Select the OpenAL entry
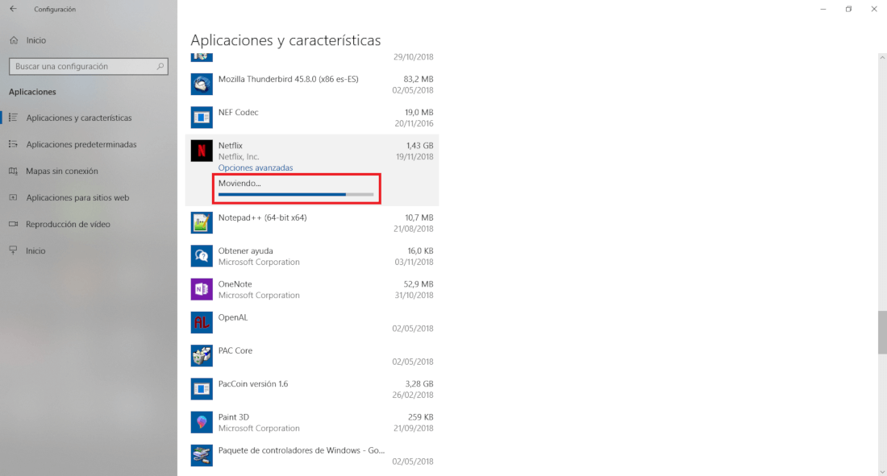This screenshot has width=887, height=476. (312, 323)
